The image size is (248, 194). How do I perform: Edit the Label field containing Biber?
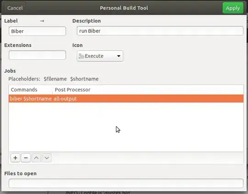pos(37,31)
